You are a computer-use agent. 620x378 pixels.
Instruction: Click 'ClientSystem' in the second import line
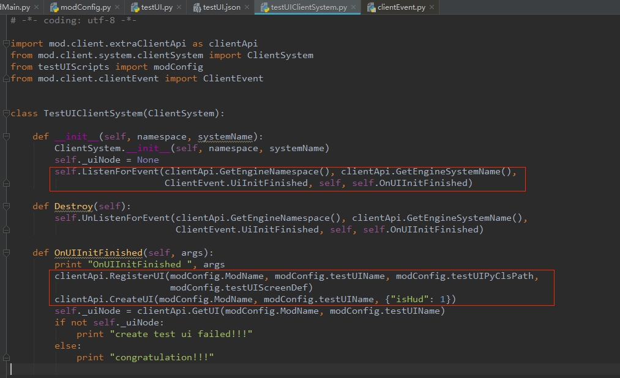[x=280, y=55]
